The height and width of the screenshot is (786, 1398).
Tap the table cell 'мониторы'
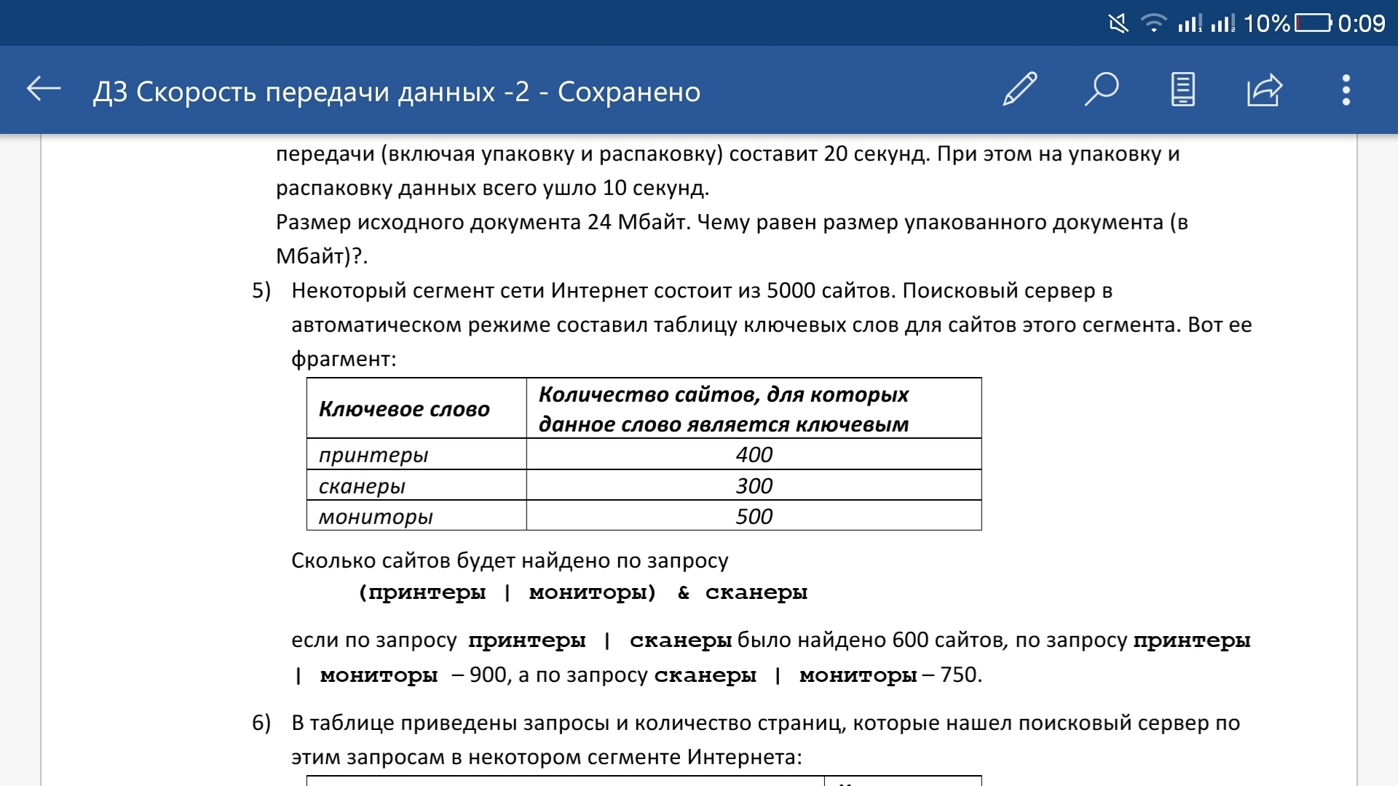(376, 517)
